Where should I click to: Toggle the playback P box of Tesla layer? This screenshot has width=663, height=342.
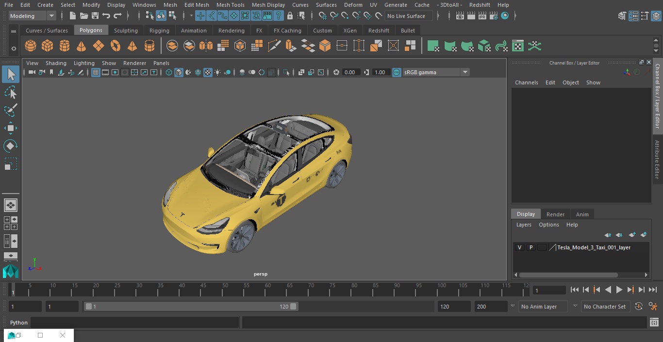[x=531, y=247]
